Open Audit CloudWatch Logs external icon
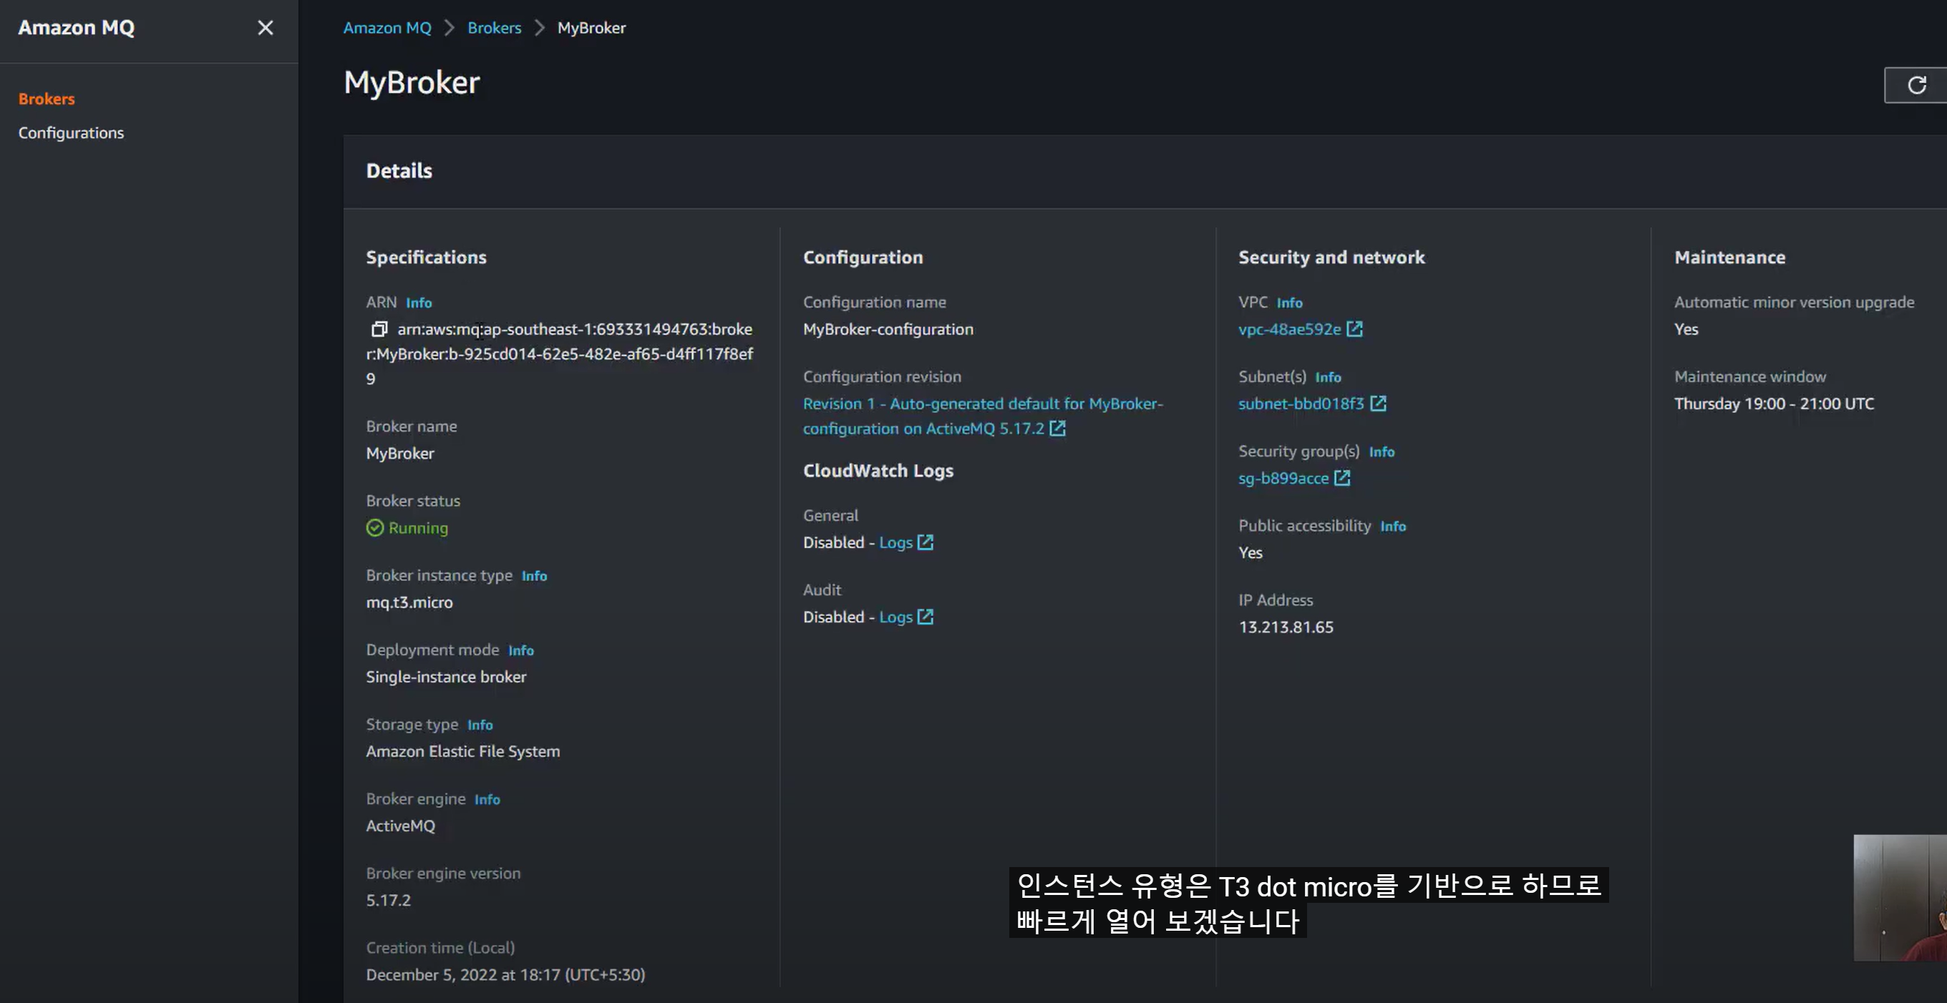The height and width of the screenshot is (1003, 1947). click(x=925, y=617)
